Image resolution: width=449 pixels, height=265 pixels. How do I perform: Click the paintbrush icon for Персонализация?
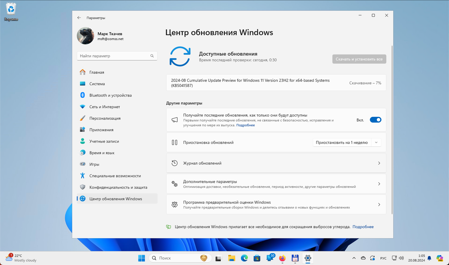[x=83, y=118]
